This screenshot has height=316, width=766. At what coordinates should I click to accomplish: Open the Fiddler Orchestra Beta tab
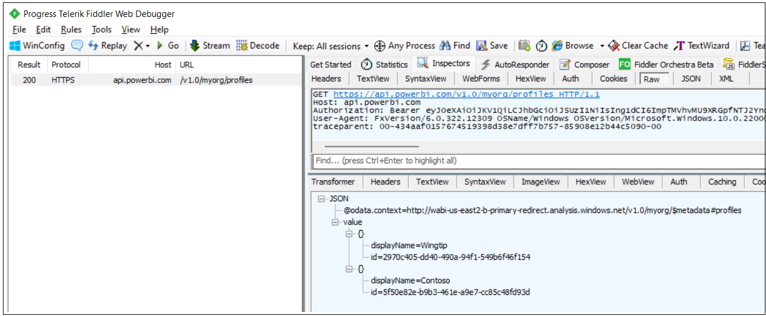666,64
